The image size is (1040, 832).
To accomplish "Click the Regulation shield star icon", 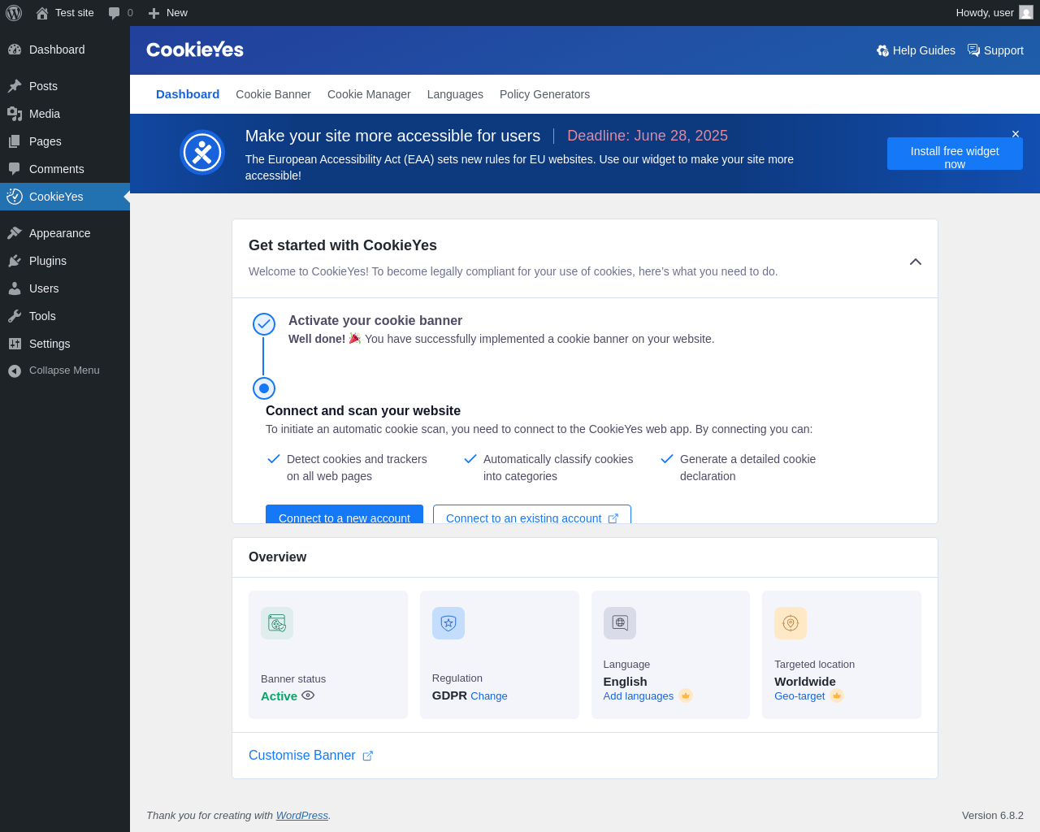I will click(x=448, y=623).
